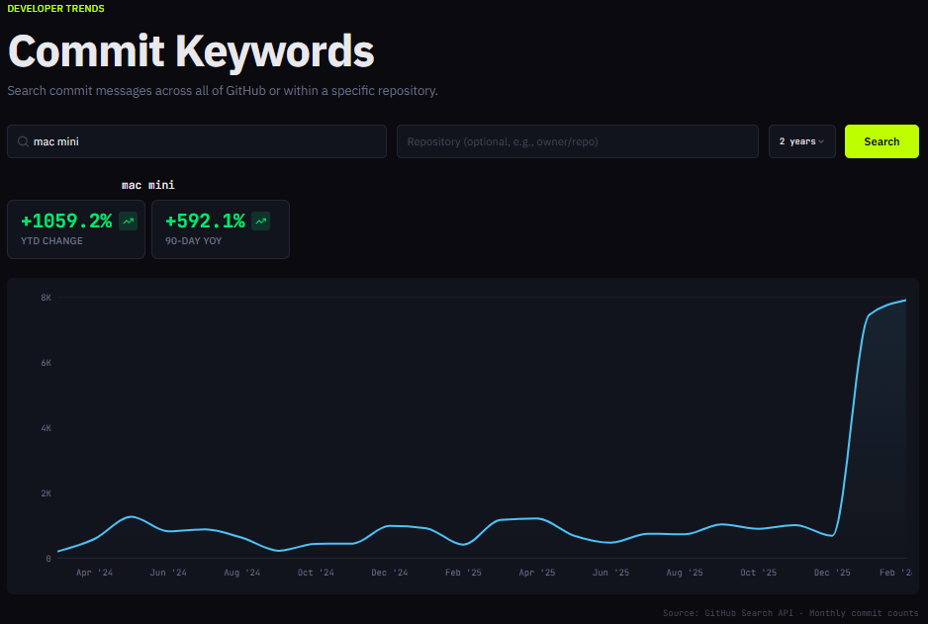Click the 'mac mini' legend label above cards
This screenshot has width=928, height=624.
[x=148, y=185]
